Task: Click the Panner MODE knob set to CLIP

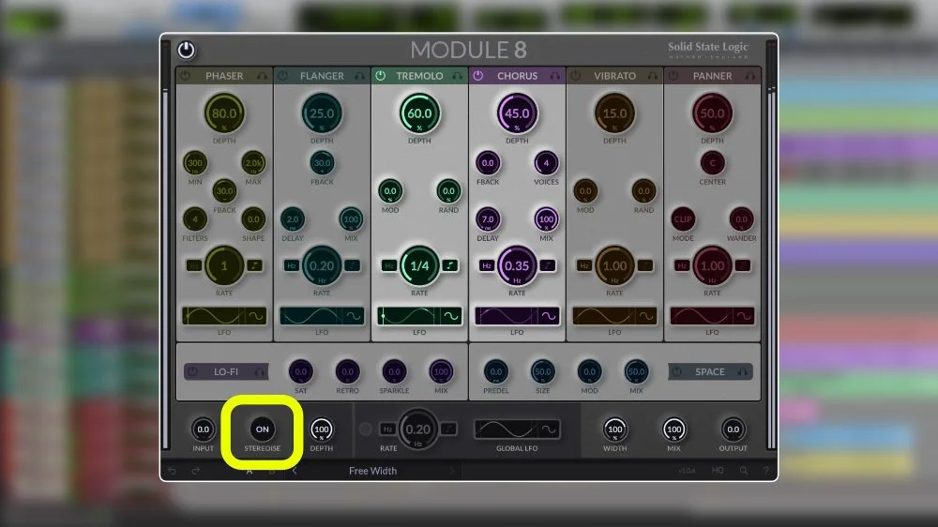Action: pos(683,218)
